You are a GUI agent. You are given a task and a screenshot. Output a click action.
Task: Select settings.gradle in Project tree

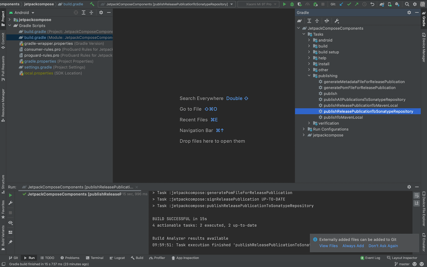(x=38, y=67)
